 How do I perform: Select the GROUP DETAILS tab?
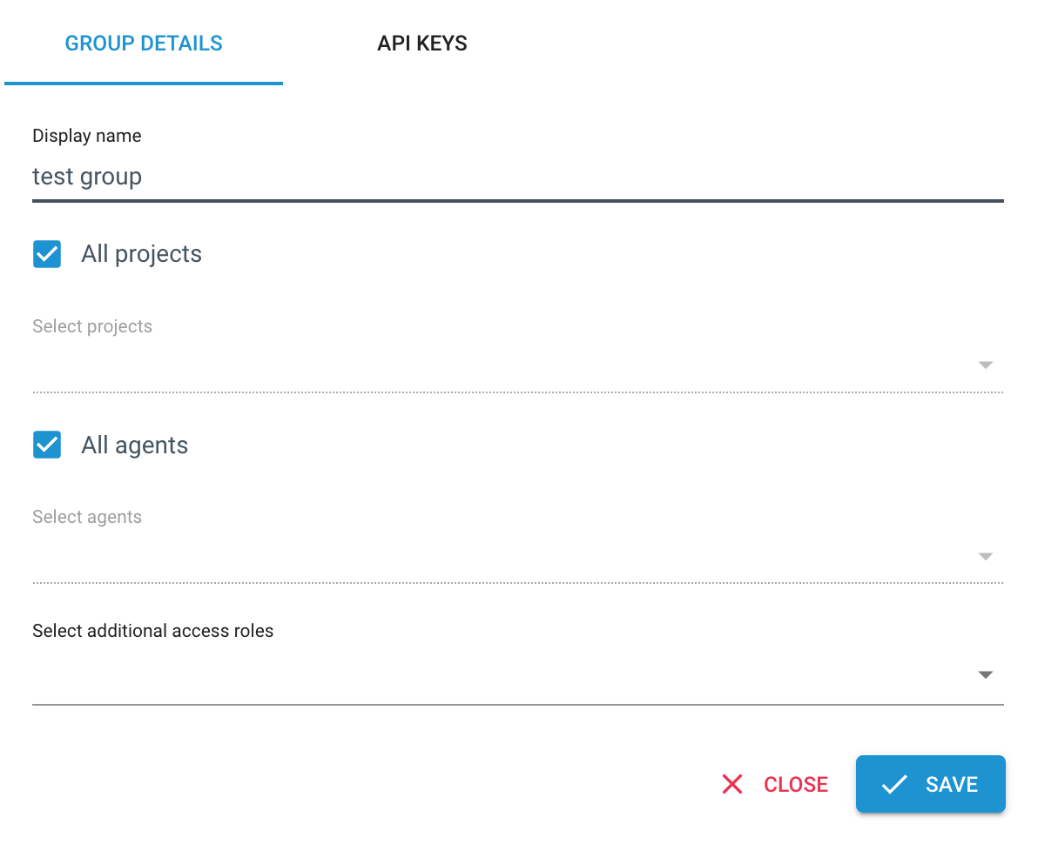coord(144,43)
